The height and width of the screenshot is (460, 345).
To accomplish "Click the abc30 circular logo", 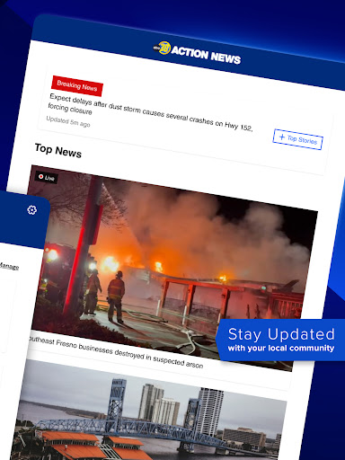I will pos(164,48).
